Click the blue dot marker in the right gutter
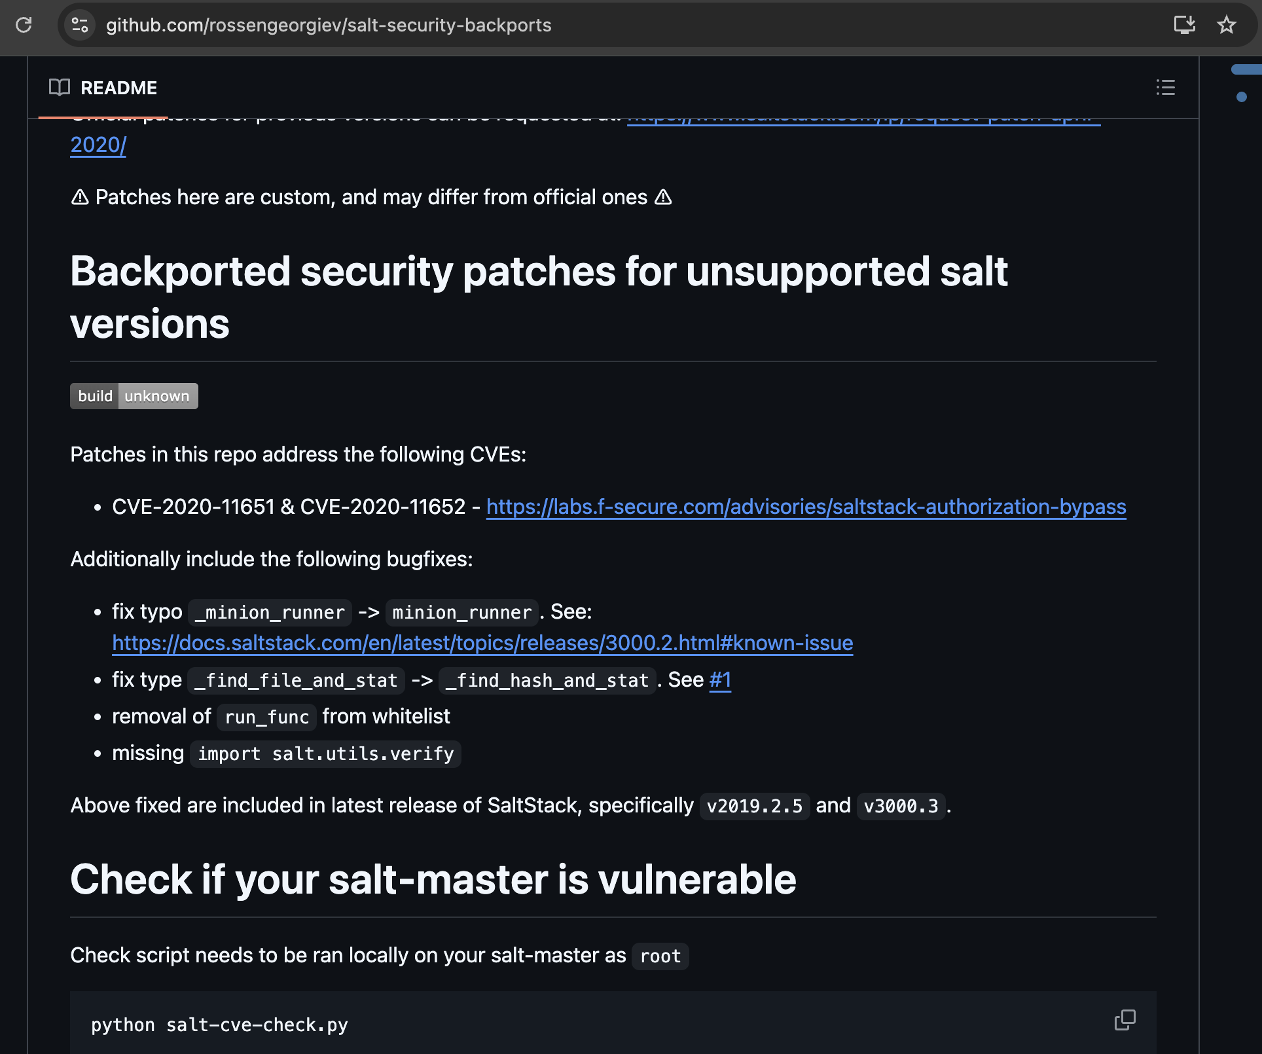The width and height of the screenshot is (1262, 1054). (x=1241, y=97)
